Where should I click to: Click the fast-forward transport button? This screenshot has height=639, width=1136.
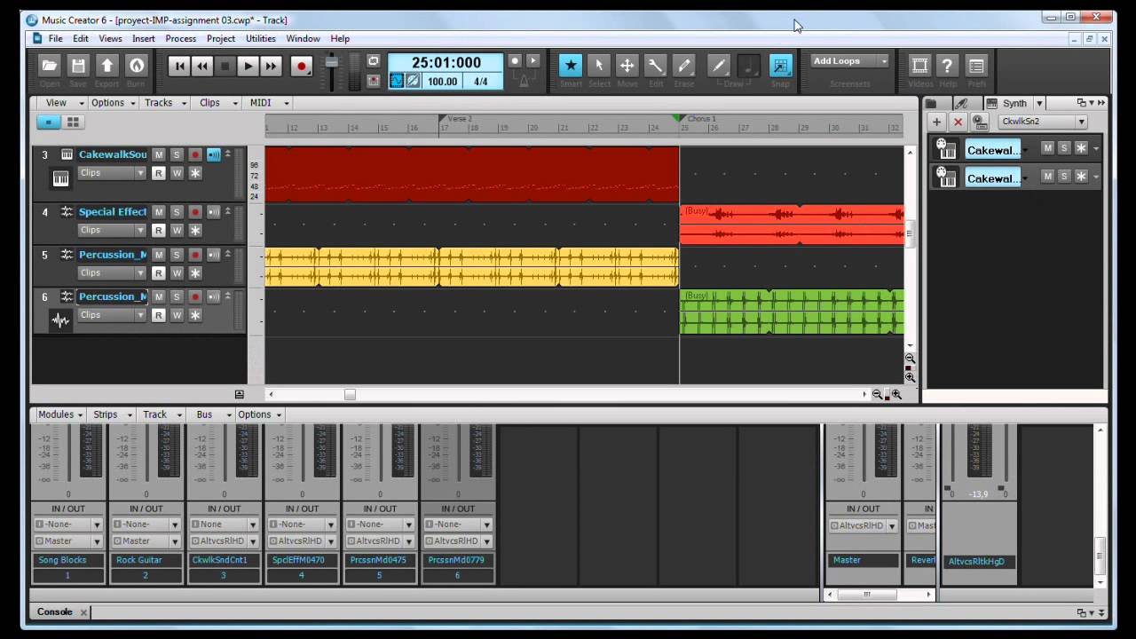coord(271,66)
